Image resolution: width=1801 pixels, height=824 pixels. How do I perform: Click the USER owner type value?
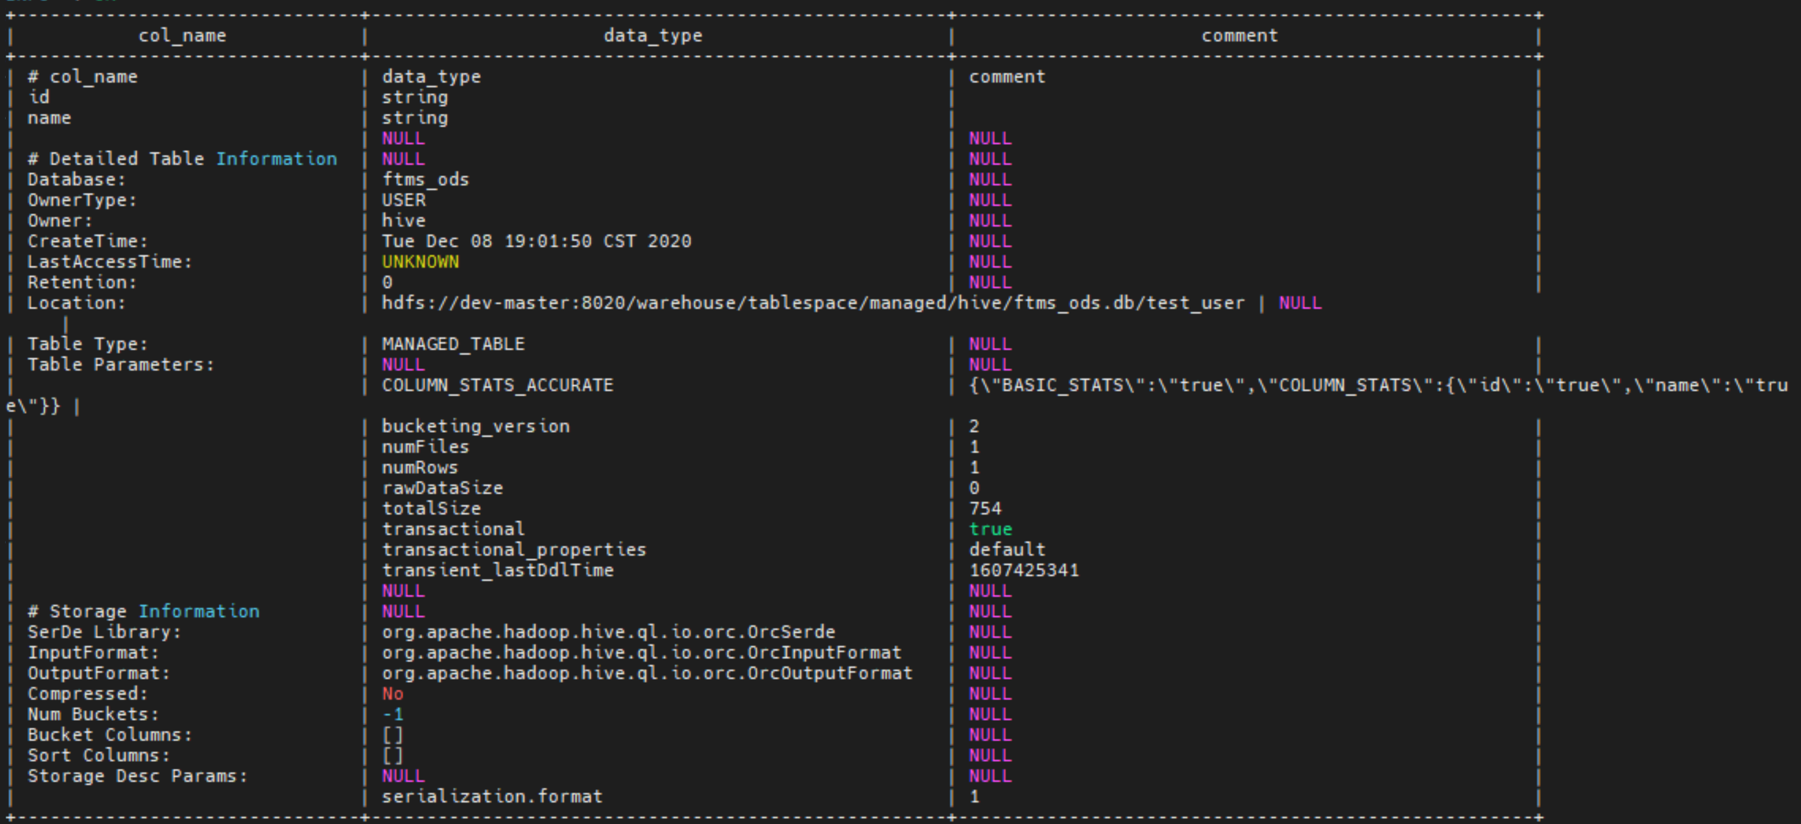click(x=403, y=200)
